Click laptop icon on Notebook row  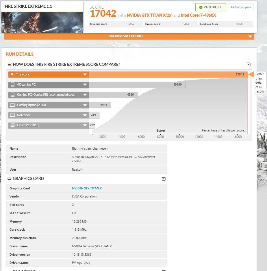point(12,115)
